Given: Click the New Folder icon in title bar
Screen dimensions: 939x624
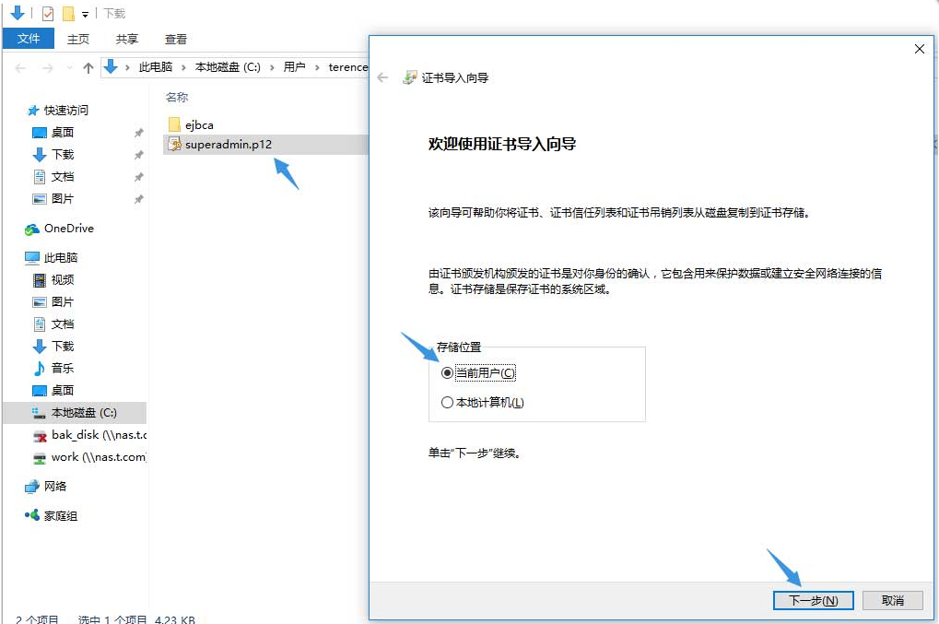Looking at the screenshot, I should (x=69, y=13).
